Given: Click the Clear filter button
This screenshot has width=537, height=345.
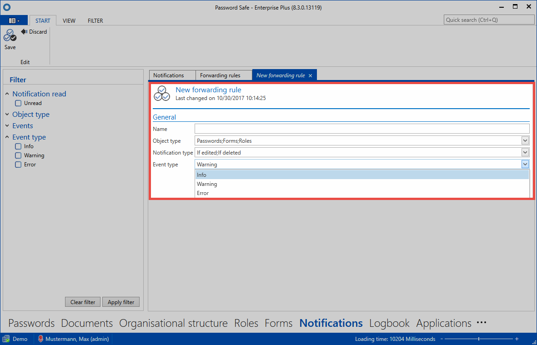Looking at the screenshot, I should point(83,302).
